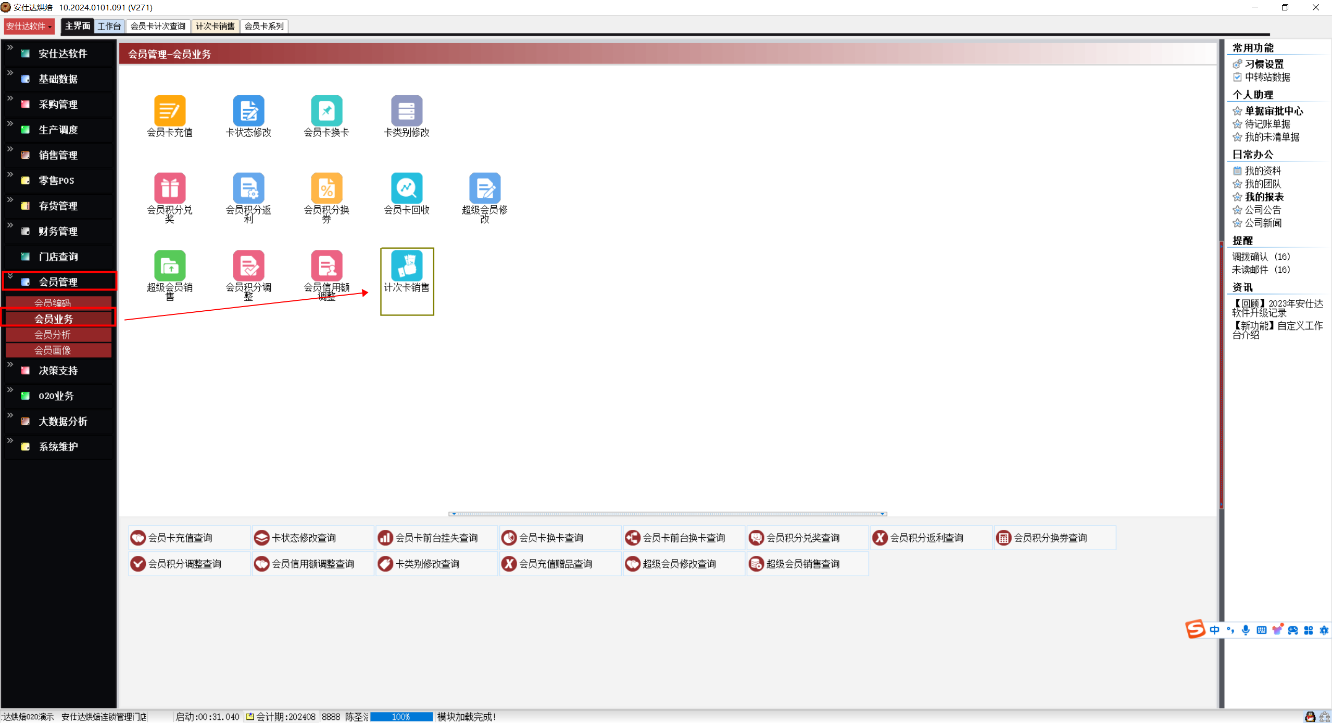1332x723 pixels.
Task: Open the 会员积分兑奖 gift icon
Action: point(169,188)
